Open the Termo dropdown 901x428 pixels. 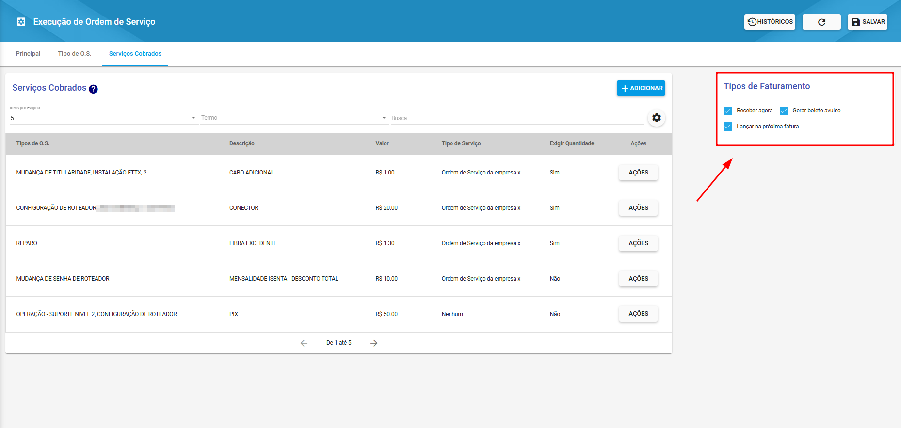[294, 118]
